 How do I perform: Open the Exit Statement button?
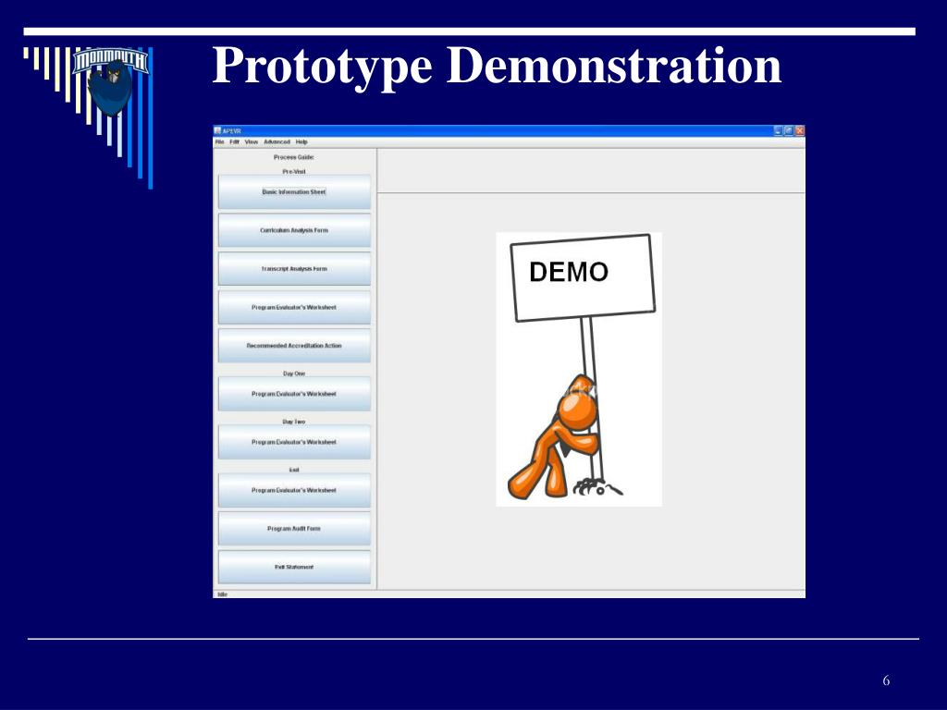click(294, 568)
